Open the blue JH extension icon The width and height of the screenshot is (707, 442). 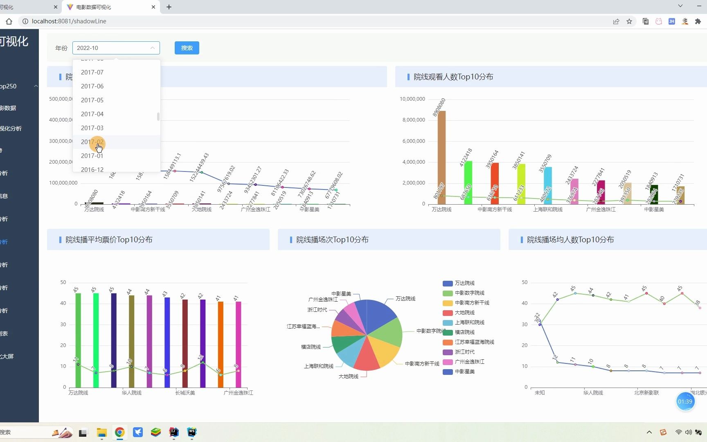(672, 21)
